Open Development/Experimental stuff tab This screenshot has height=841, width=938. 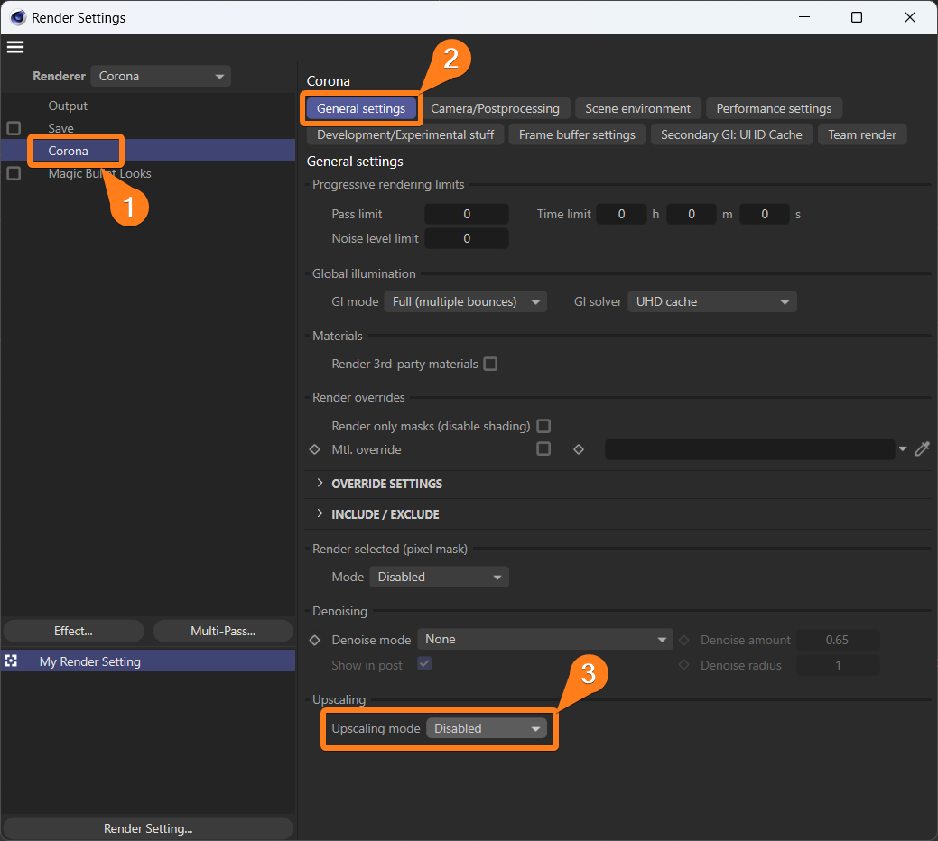(x=405, y=134)
